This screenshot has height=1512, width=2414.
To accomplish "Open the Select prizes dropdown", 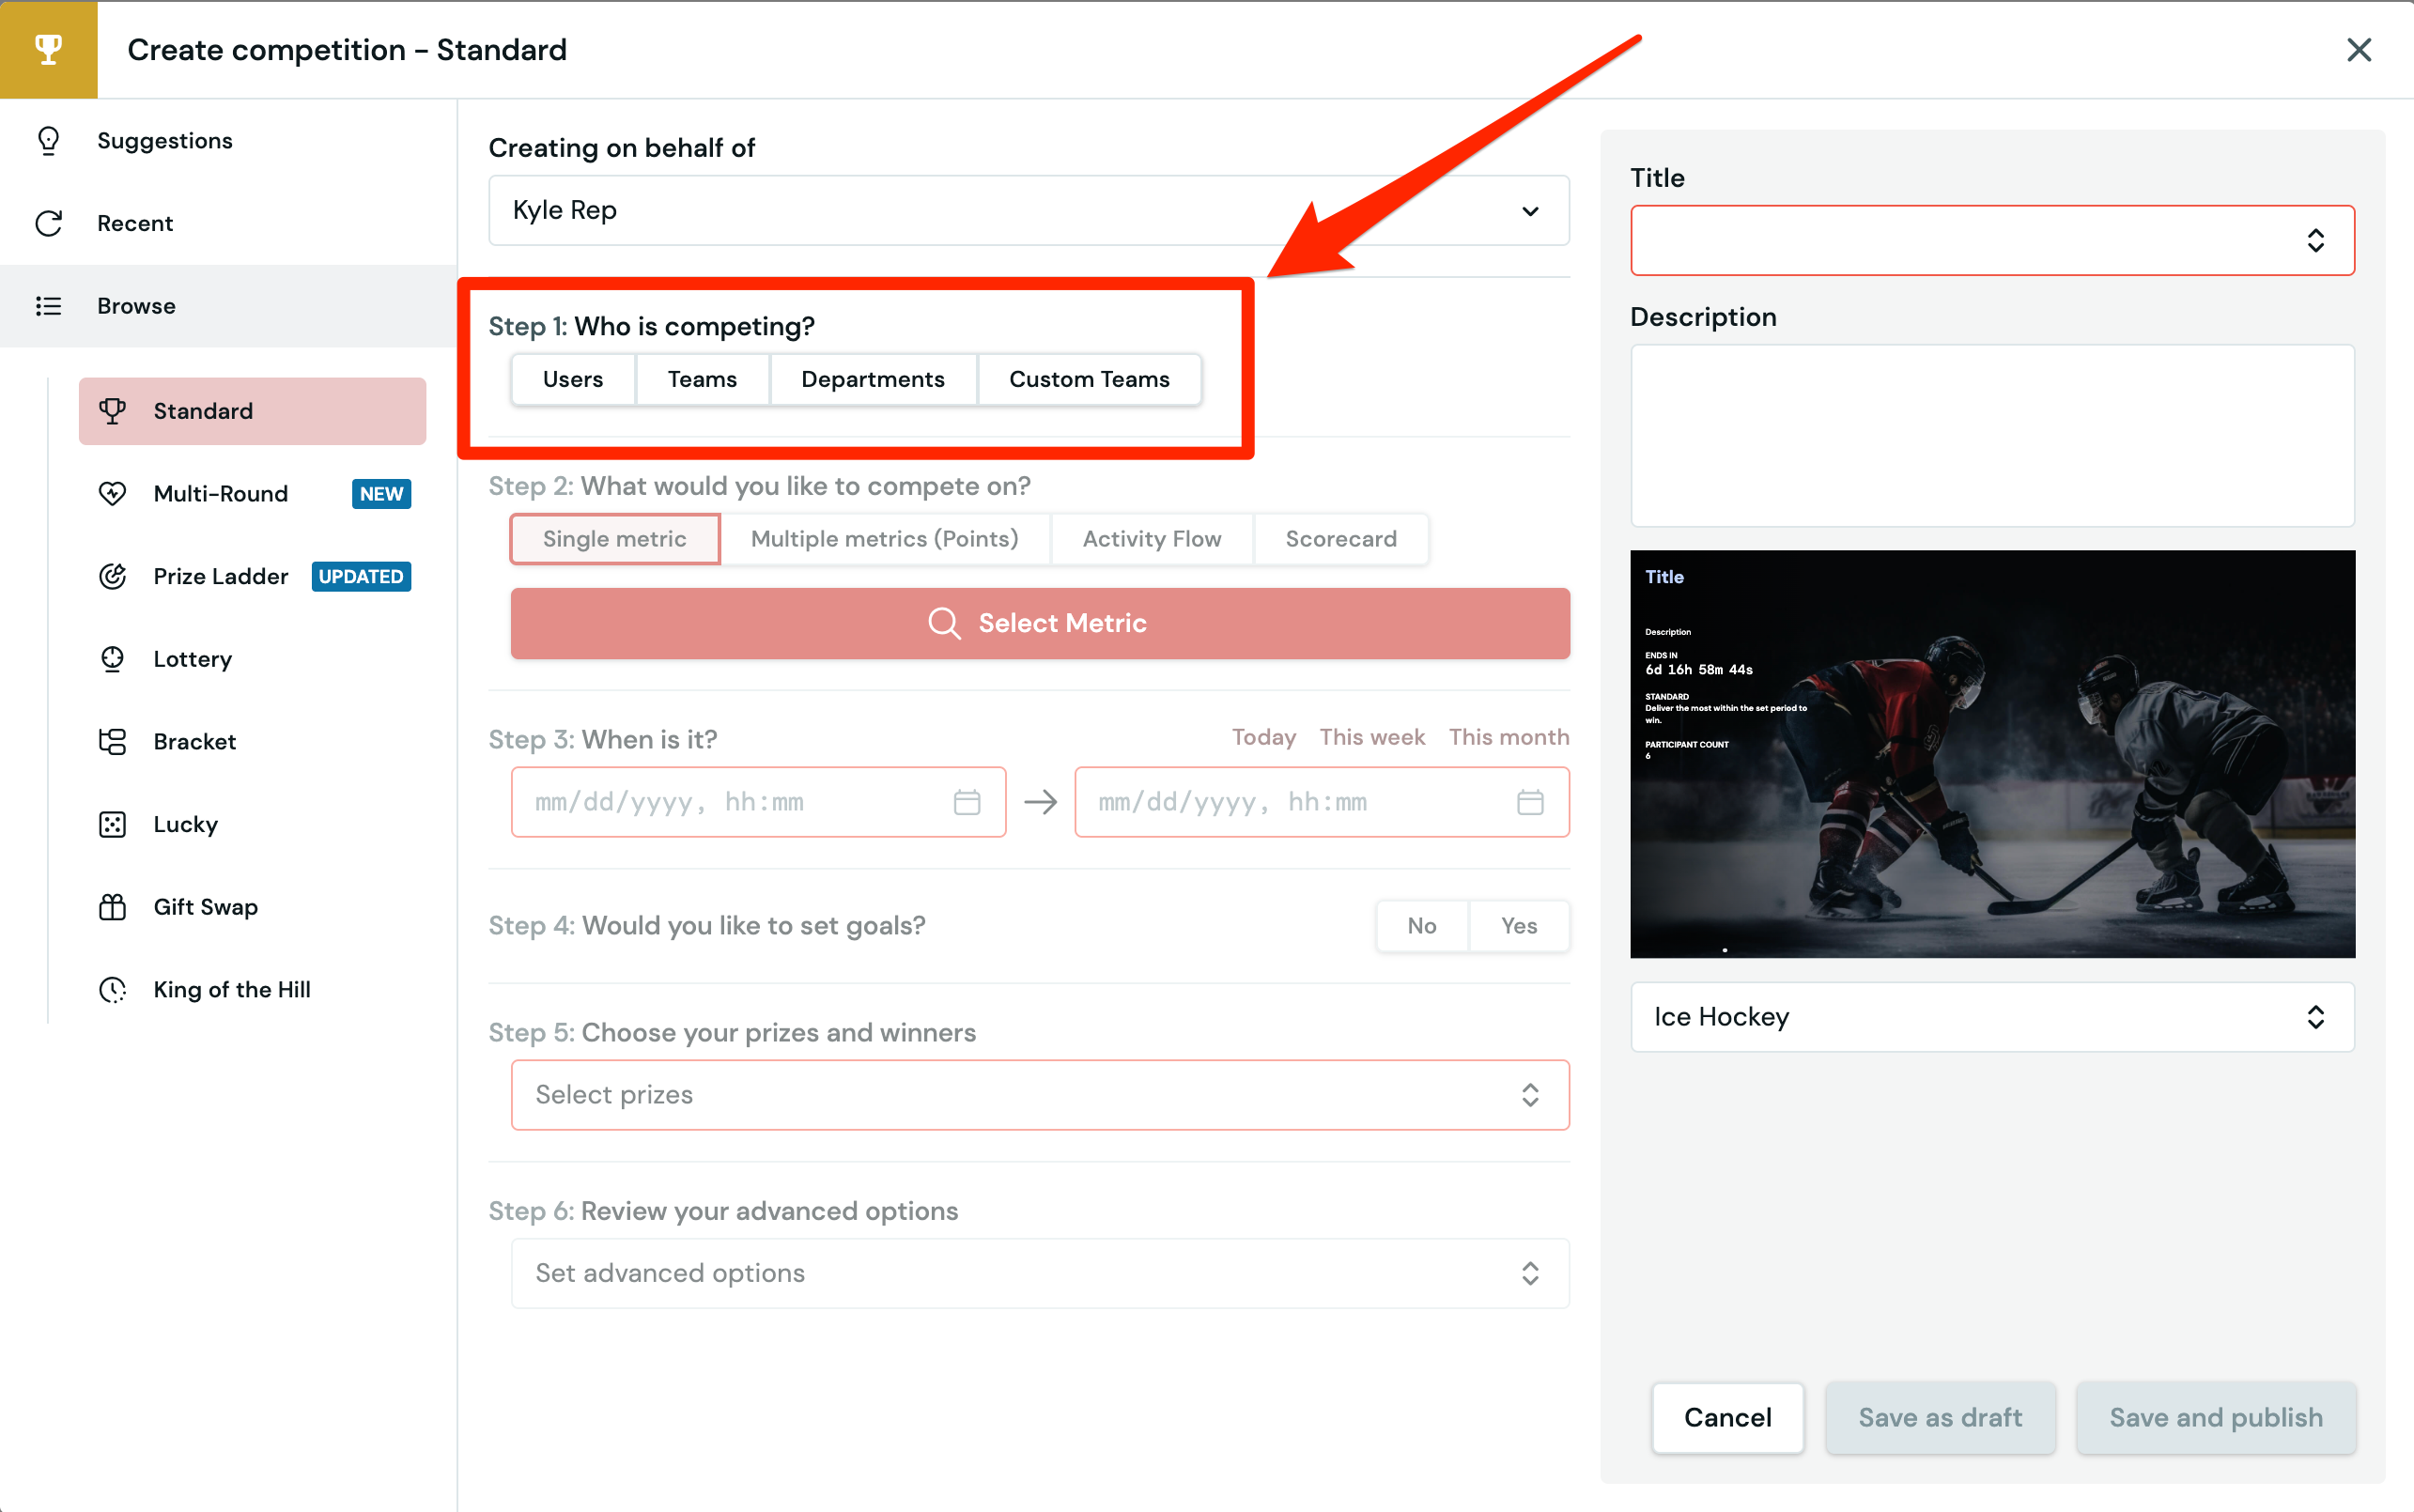I will tap(1039, 1095).
